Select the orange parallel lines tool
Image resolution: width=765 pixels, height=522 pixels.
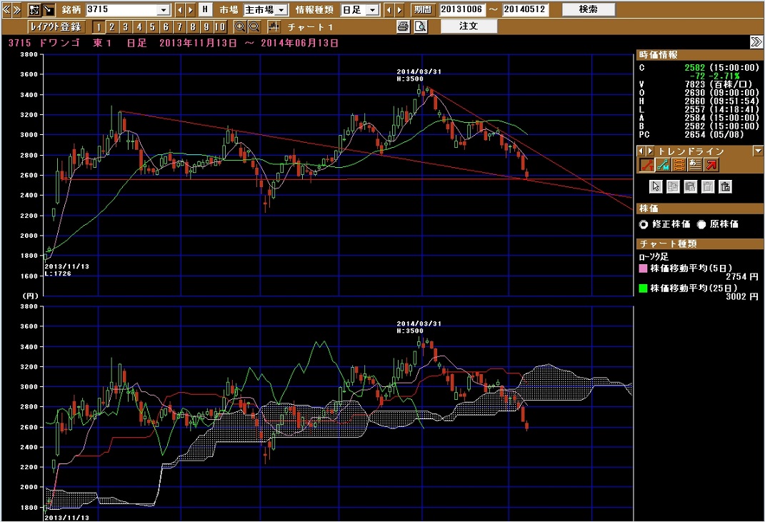679,165
